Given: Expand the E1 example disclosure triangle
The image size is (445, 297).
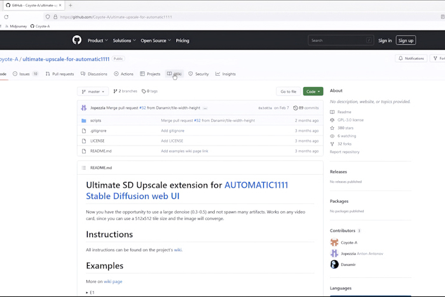Looking at the screenshot, I should click(x=87, y=293).
